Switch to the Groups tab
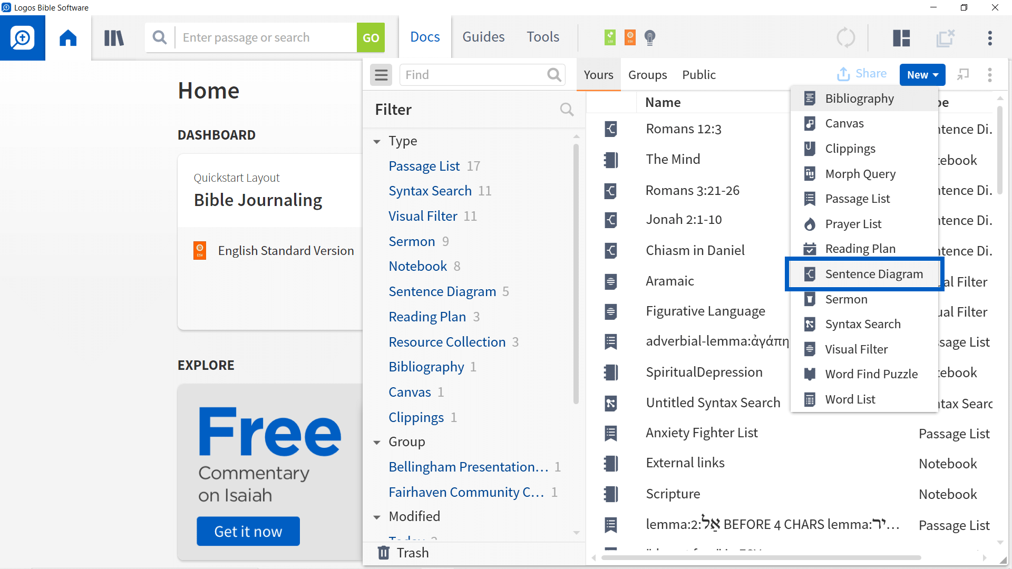 (647, 74)
